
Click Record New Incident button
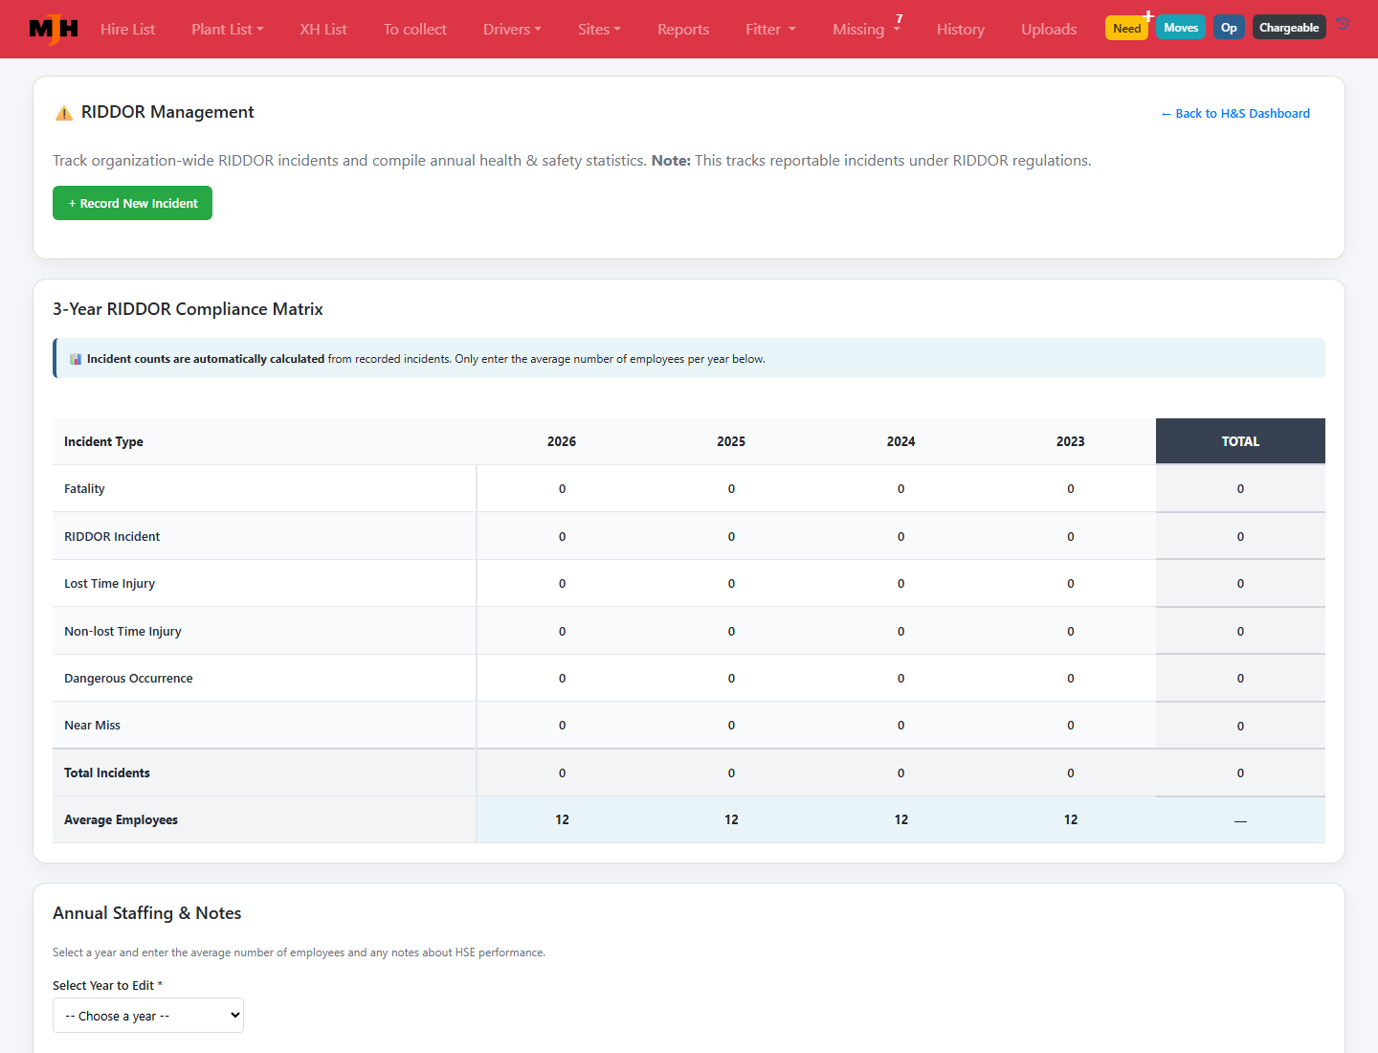(x=132, y=203)
